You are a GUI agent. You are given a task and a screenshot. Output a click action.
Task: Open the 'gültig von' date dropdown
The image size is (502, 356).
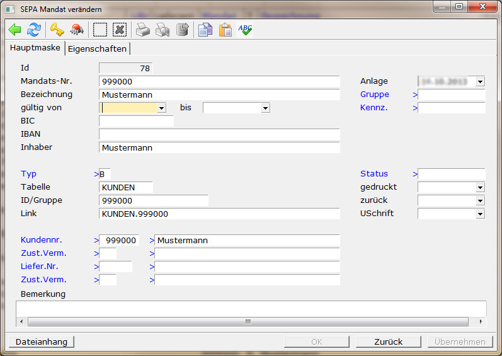(161, 108)
